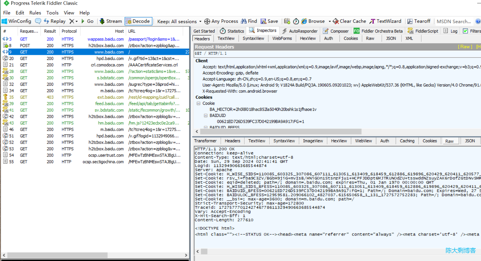Click session list right scroll arrow

point(186,255)
